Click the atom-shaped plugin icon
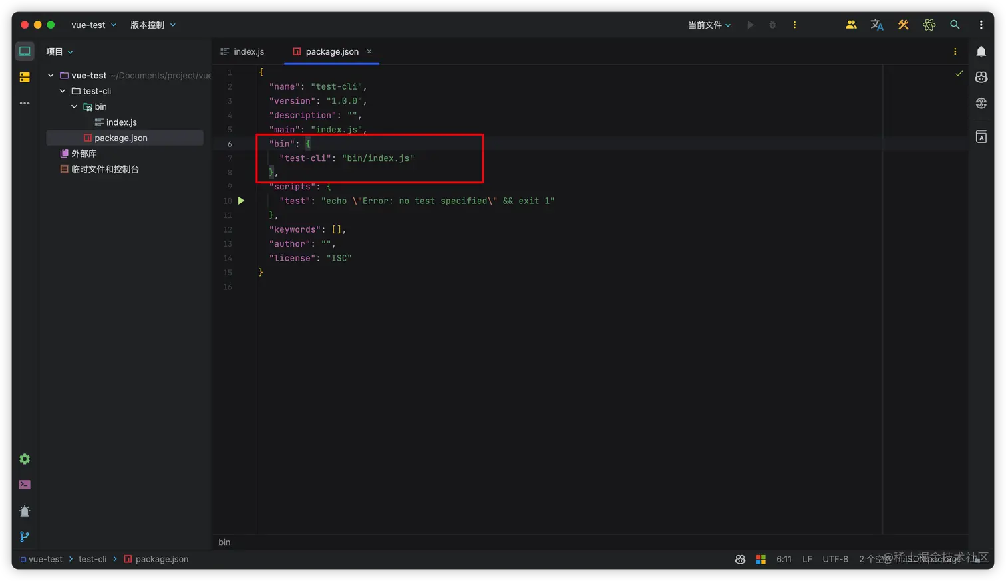Image resolution: width=1006 pixels, height=581 pixels. [x=929, y=25]
